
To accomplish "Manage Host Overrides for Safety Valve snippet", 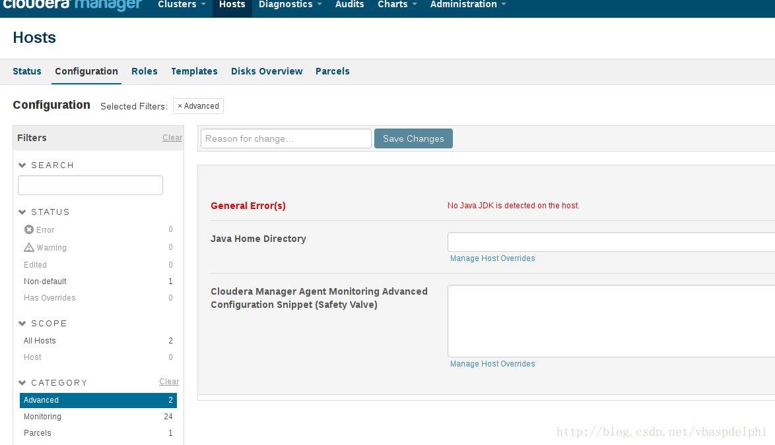I will 492,364.
